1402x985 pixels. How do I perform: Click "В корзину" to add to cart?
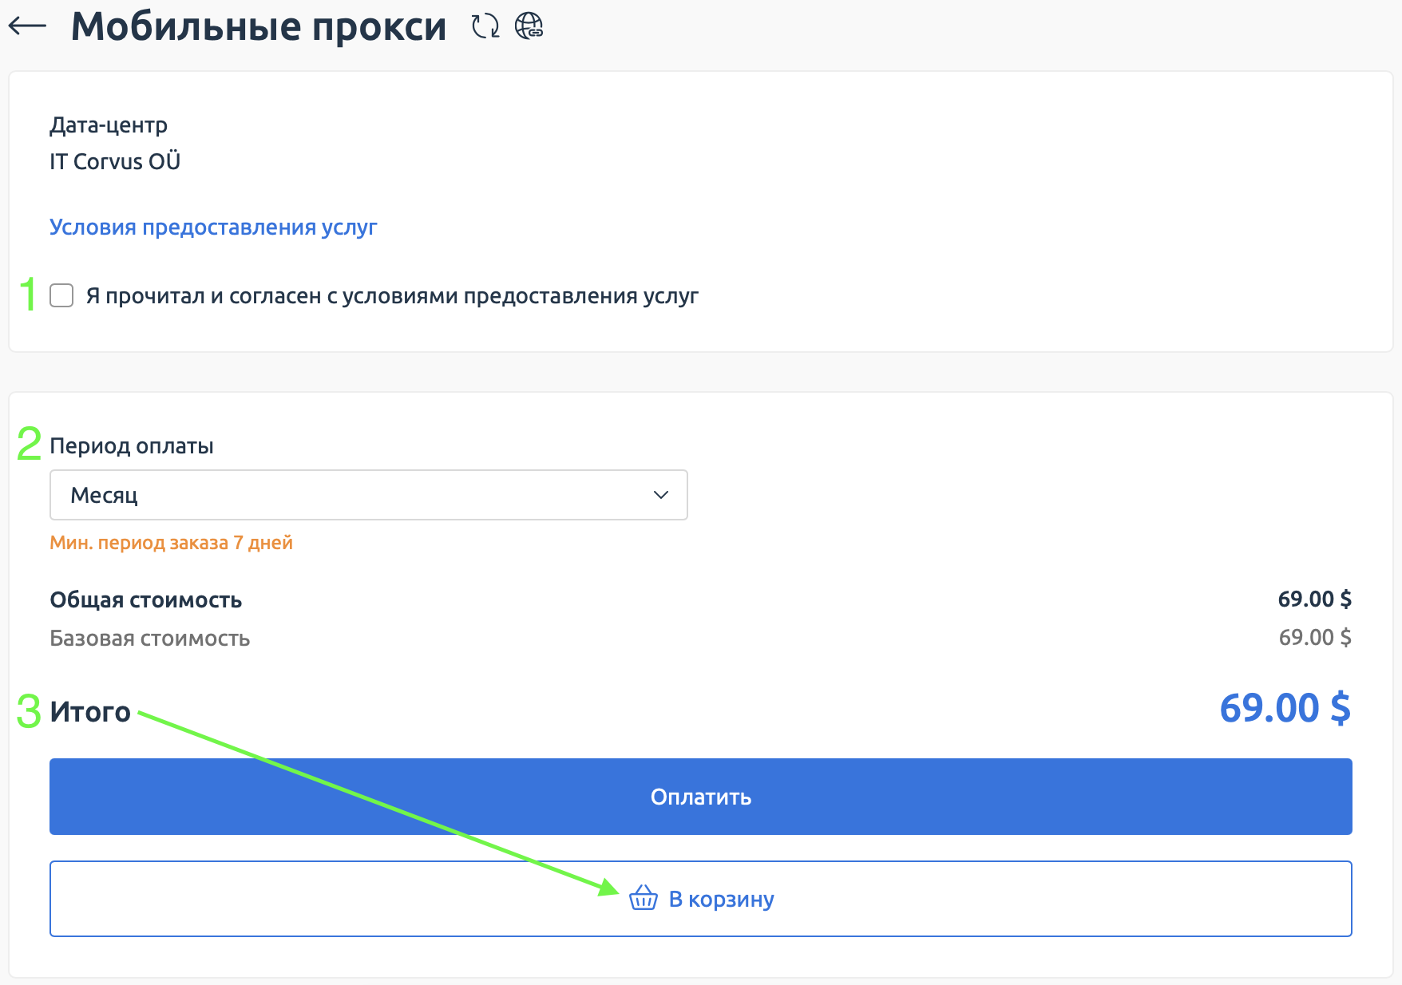coord(719,899)
